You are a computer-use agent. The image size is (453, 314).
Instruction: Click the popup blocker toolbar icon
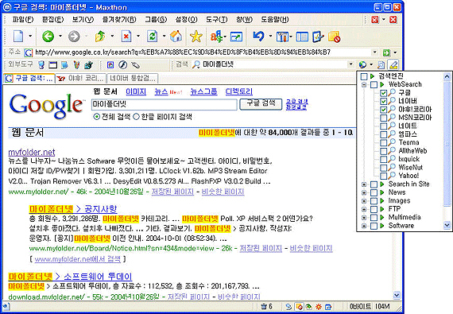point(334,37)
